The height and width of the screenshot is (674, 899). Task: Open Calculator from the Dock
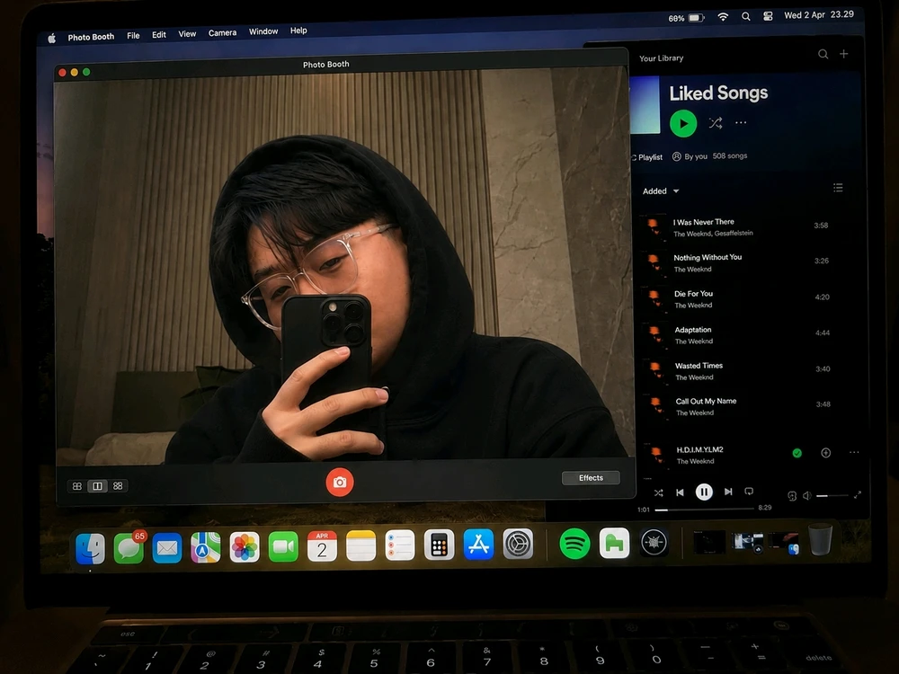click(x=440, y=544)
